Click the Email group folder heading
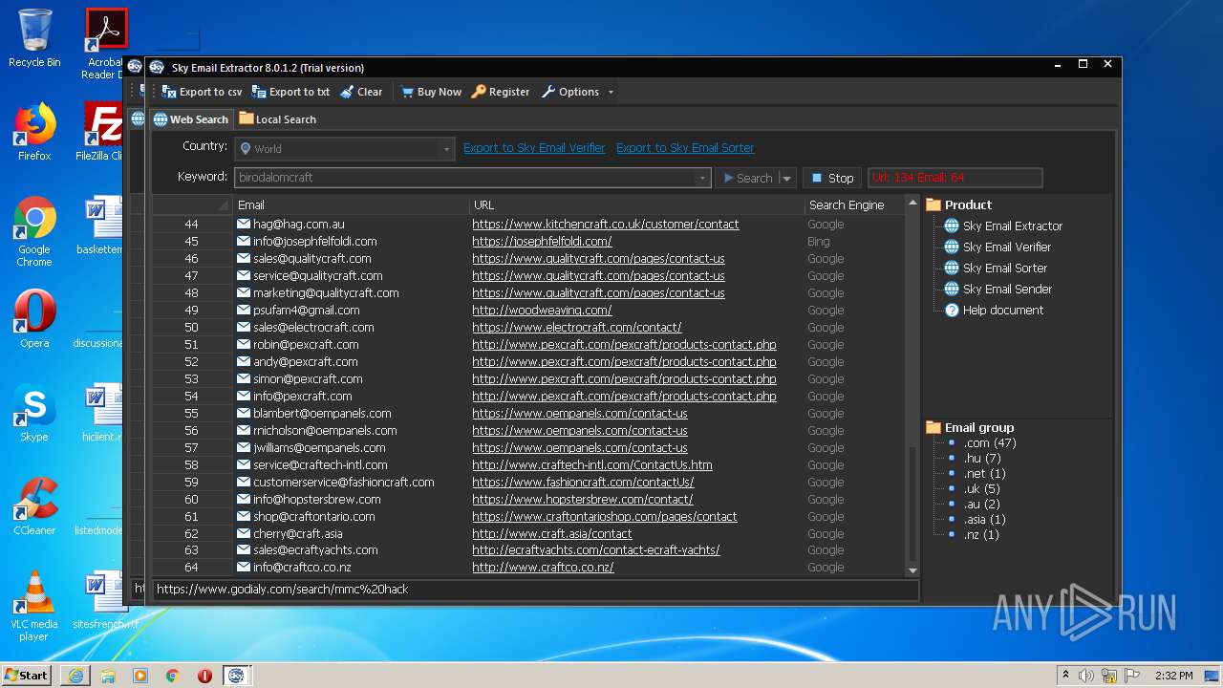Viewport: 1223px width, 688px height. tap(970, 428)
